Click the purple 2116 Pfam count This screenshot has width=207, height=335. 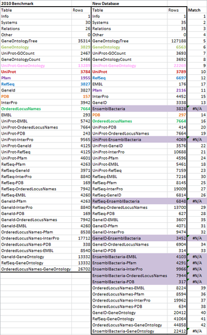pyautogui.click(x=177, y=90)
